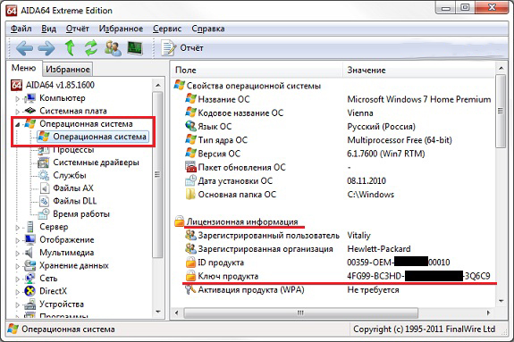Click the tree pane scroll down arrow
514x342 pixels.
tap(158, 312)
